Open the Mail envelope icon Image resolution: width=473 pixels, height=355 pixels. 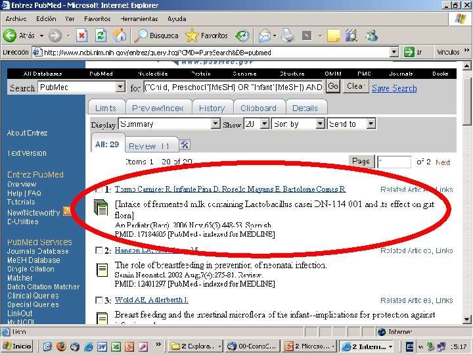pos(265,35)
